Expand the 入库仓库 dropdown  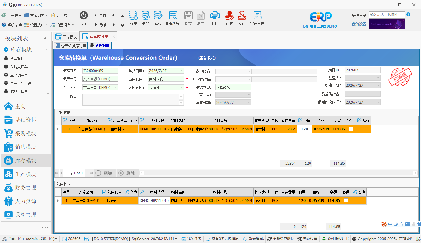tap(182, 88)
